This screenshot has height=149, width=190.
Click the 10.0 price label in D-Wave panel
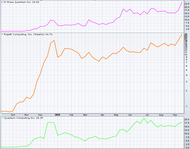coord(187,20)
